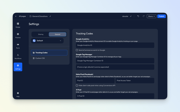Open the Workflows sidebar section
Screen dimensions: 180x112
(18, 56)
